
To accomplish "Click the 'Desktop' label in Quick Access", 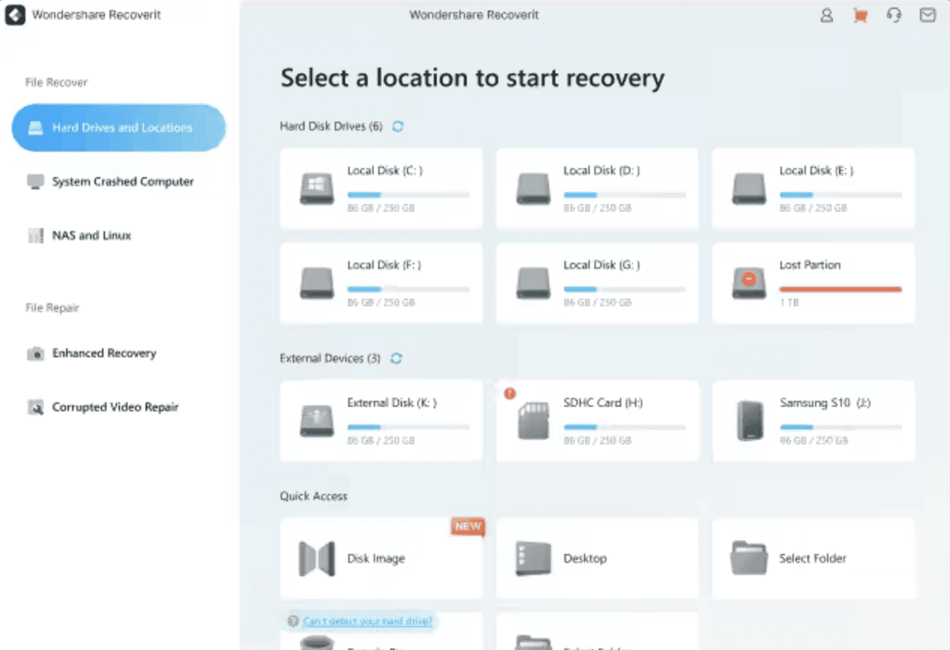I will [x=585, y=558].
